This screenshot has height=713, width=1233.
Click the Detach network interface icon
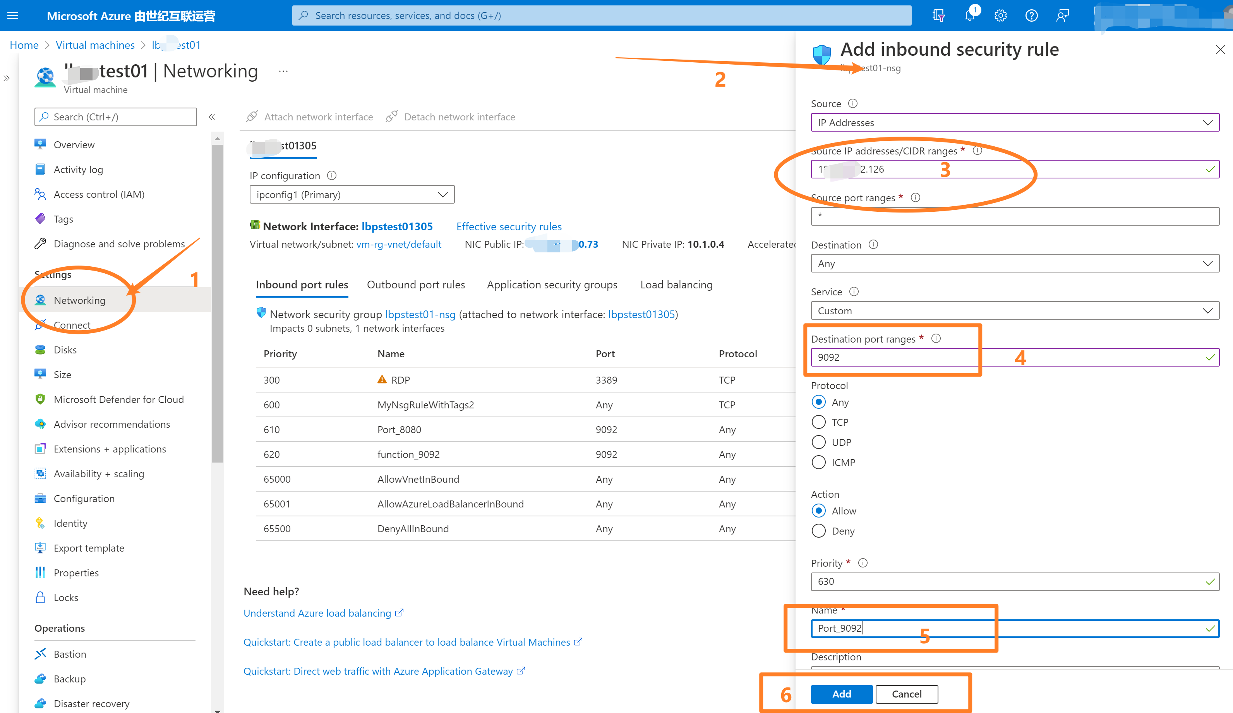[x=393, y=115]
